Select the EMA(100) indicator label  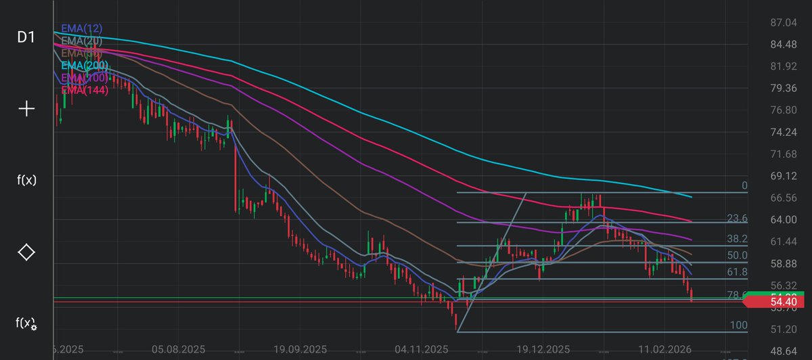click(85, 78)
